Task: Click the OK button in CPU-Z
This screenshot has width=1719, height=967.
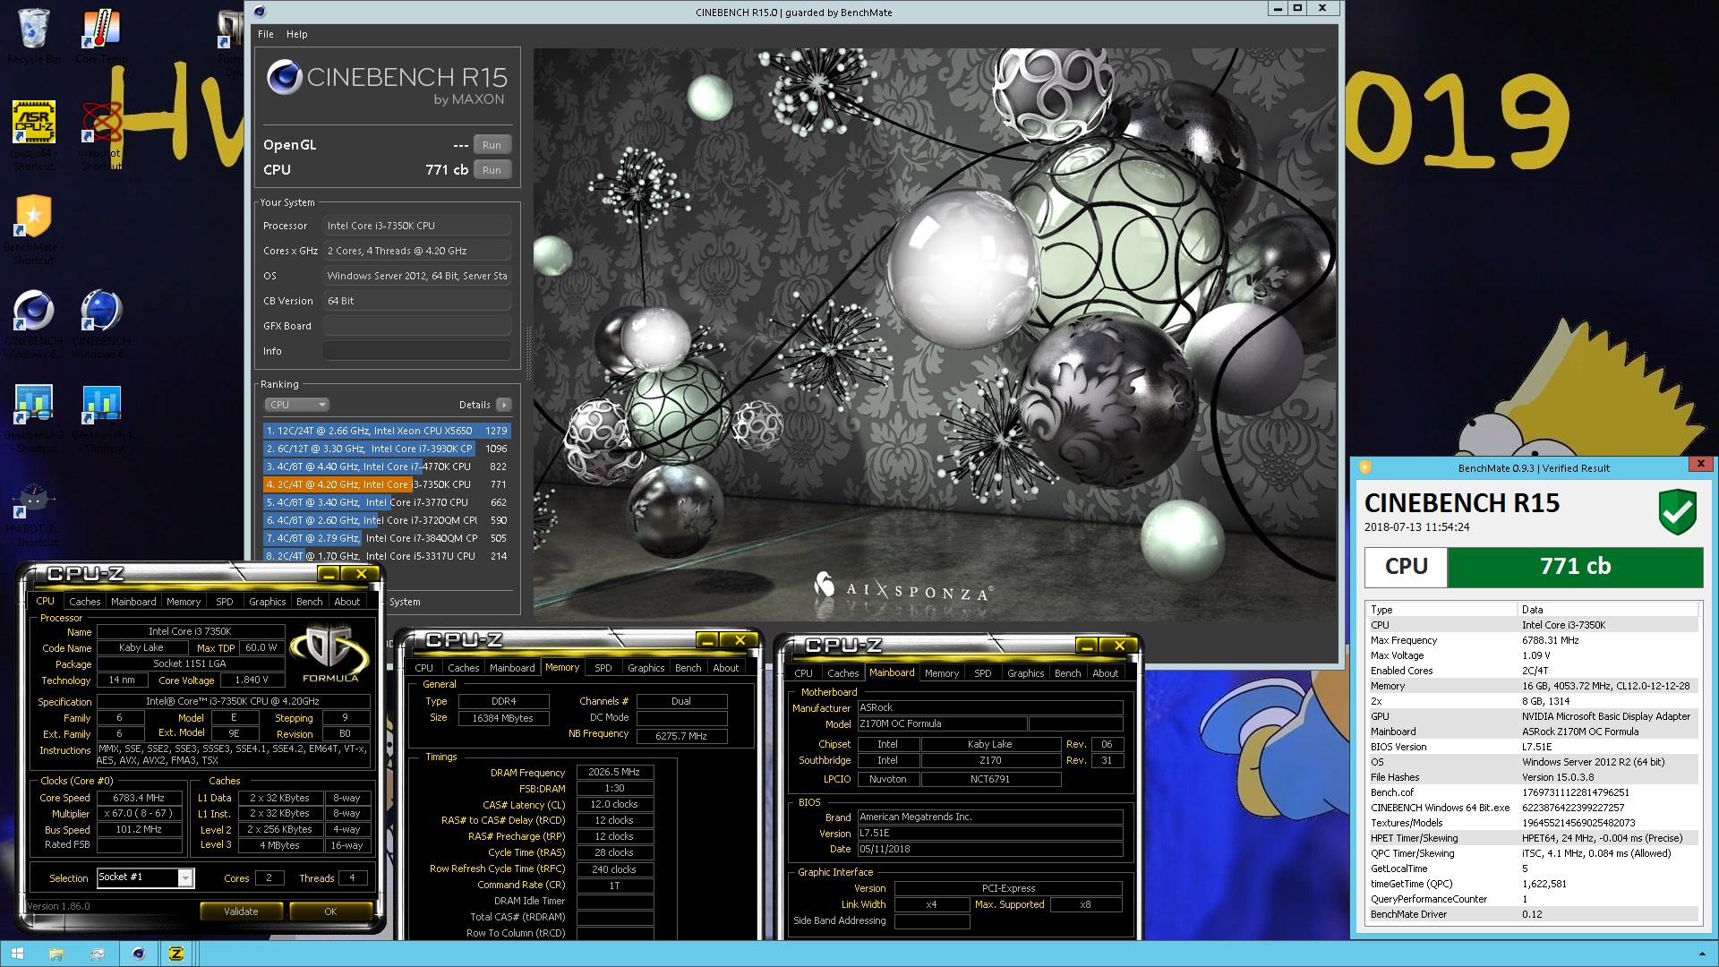Action: coord(330,911)
